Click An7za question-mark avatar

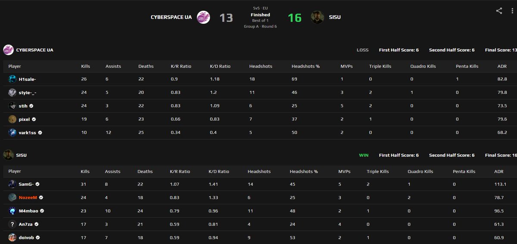coord(12,224)
